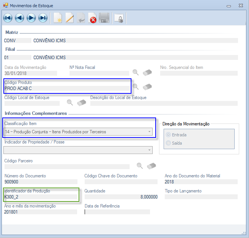This screenshot has width=249, height=238.
Task: Go to the previous record
Action: pos(19,18)
